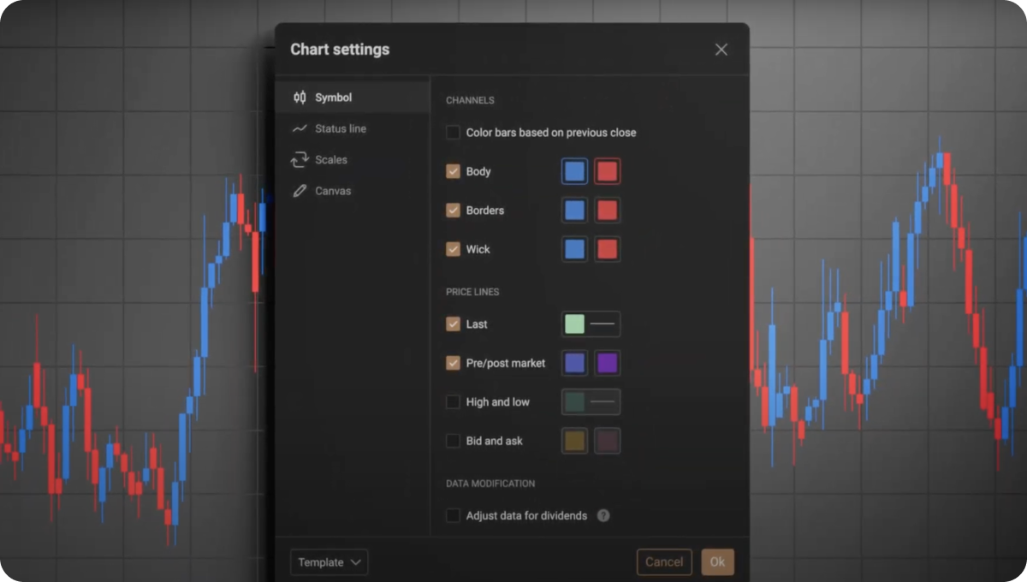Enable High and low price line

(x=453, y=401)
